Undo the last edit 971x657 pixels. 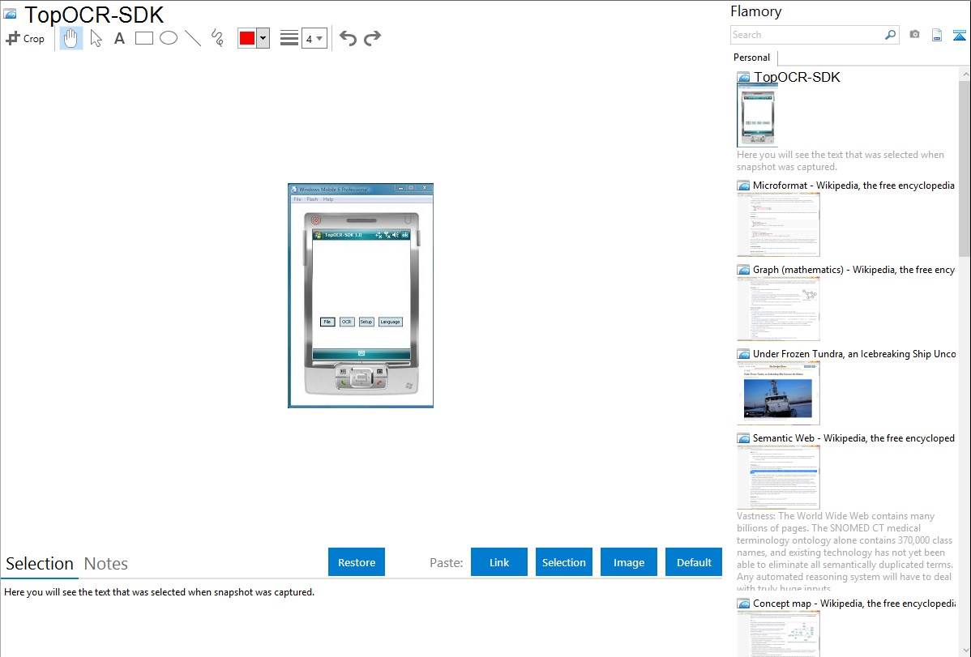[348, 38]
